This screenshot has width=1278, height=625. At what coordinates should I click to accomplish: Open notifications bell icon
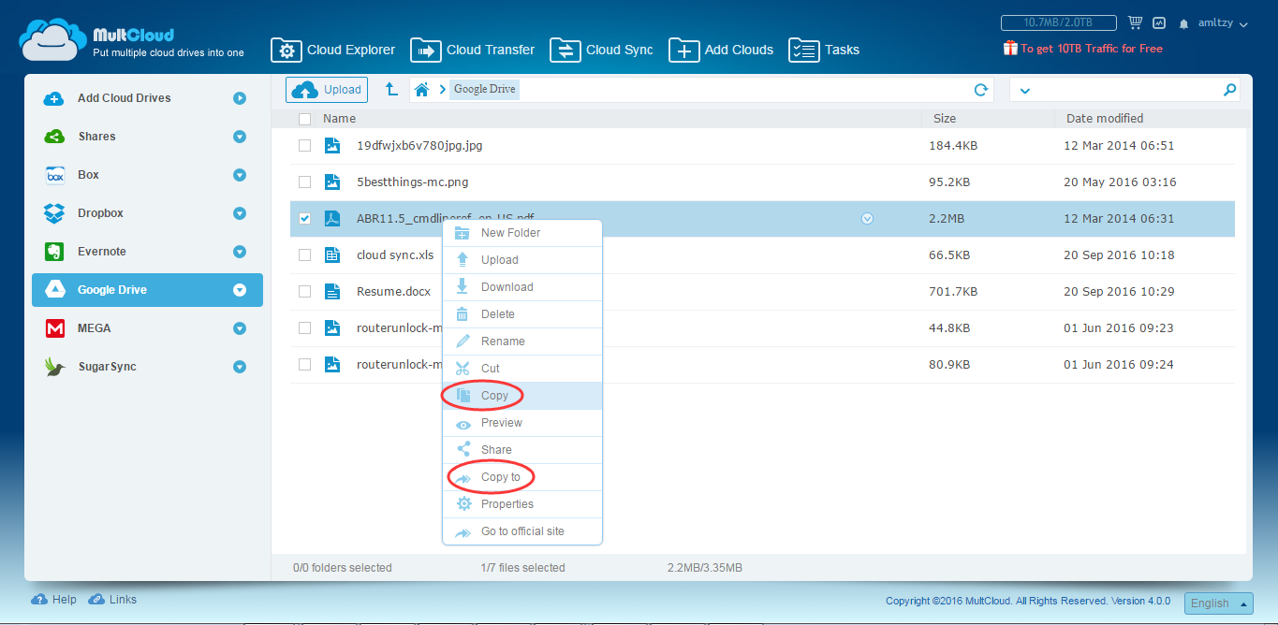1184,23
